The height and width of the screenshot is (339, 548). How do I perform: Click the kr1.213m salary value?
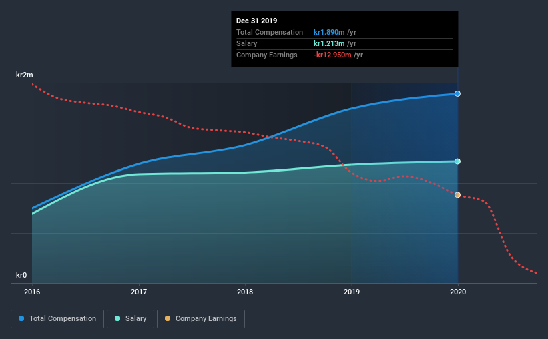(329, 43)
